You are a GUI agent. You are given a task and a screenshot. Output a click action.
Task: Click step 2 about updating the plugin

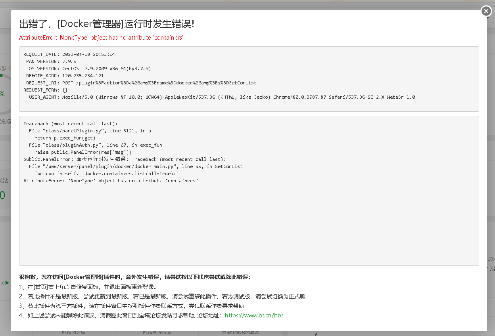[x=162, y=296]
